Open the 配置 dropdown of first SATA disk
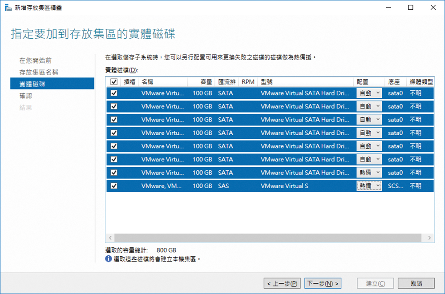This screenshot has width=445, height=294. tap(369, 93)
